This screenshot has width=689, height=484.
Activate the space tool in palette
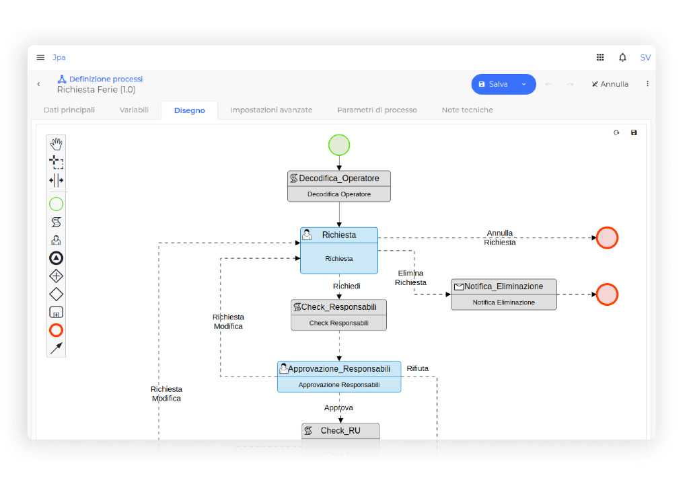(57, 180)
